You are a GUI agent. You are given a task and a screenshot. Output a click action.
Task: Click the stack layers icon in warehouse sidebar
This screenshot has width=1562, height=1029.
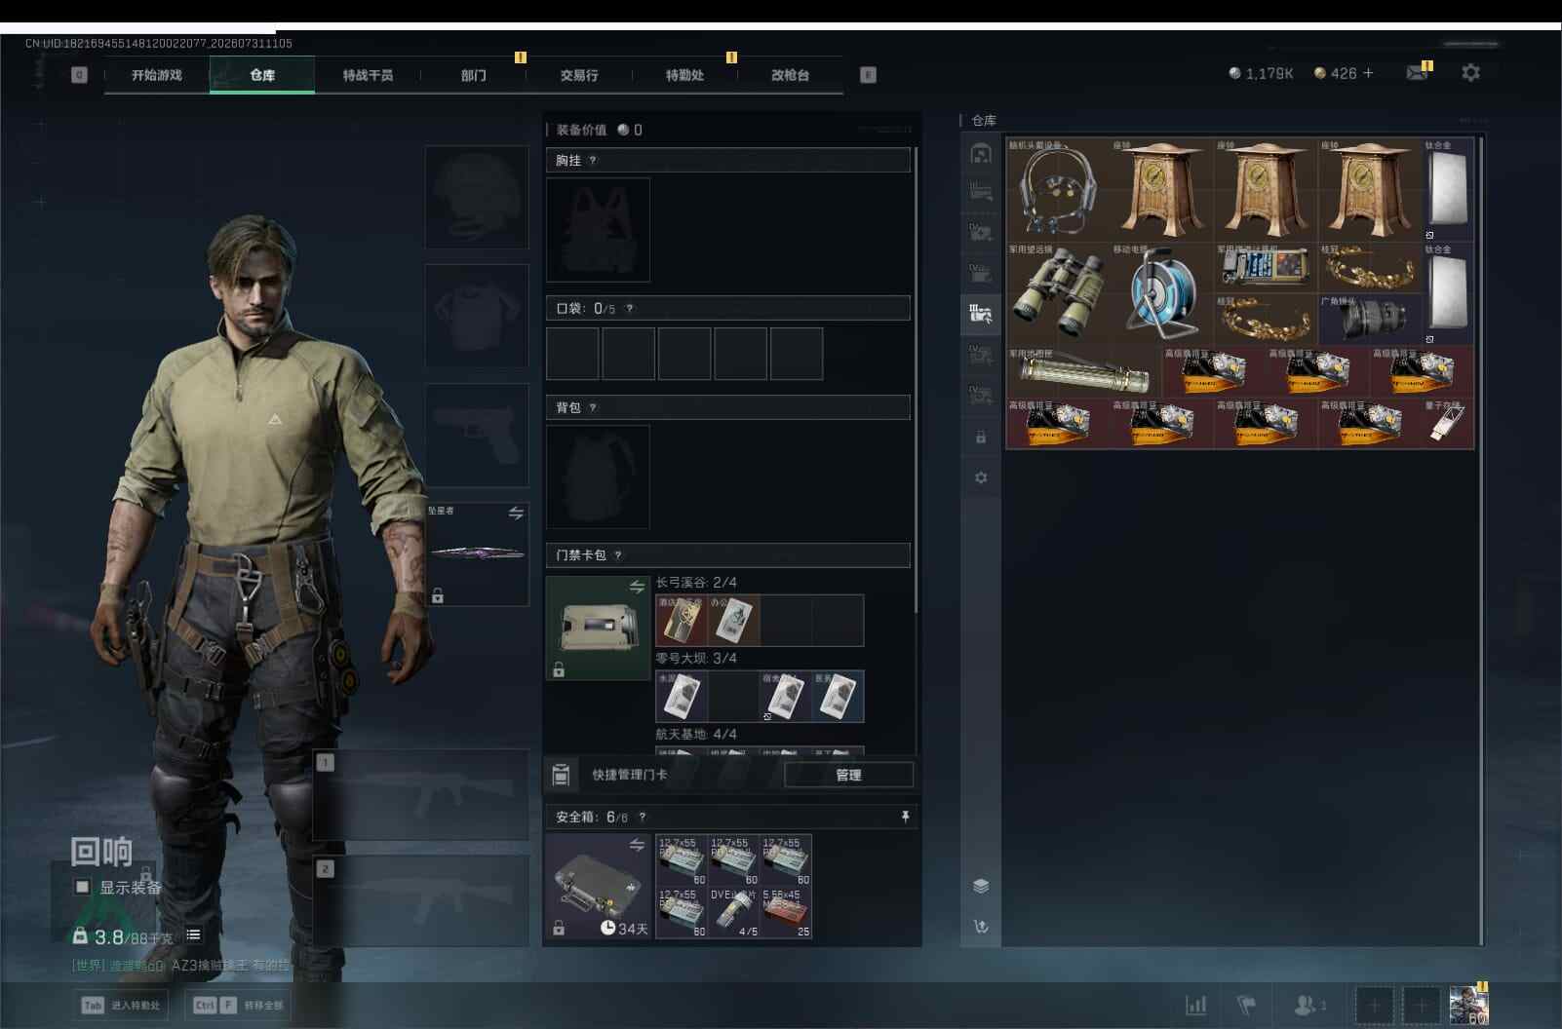coord(981,886)
